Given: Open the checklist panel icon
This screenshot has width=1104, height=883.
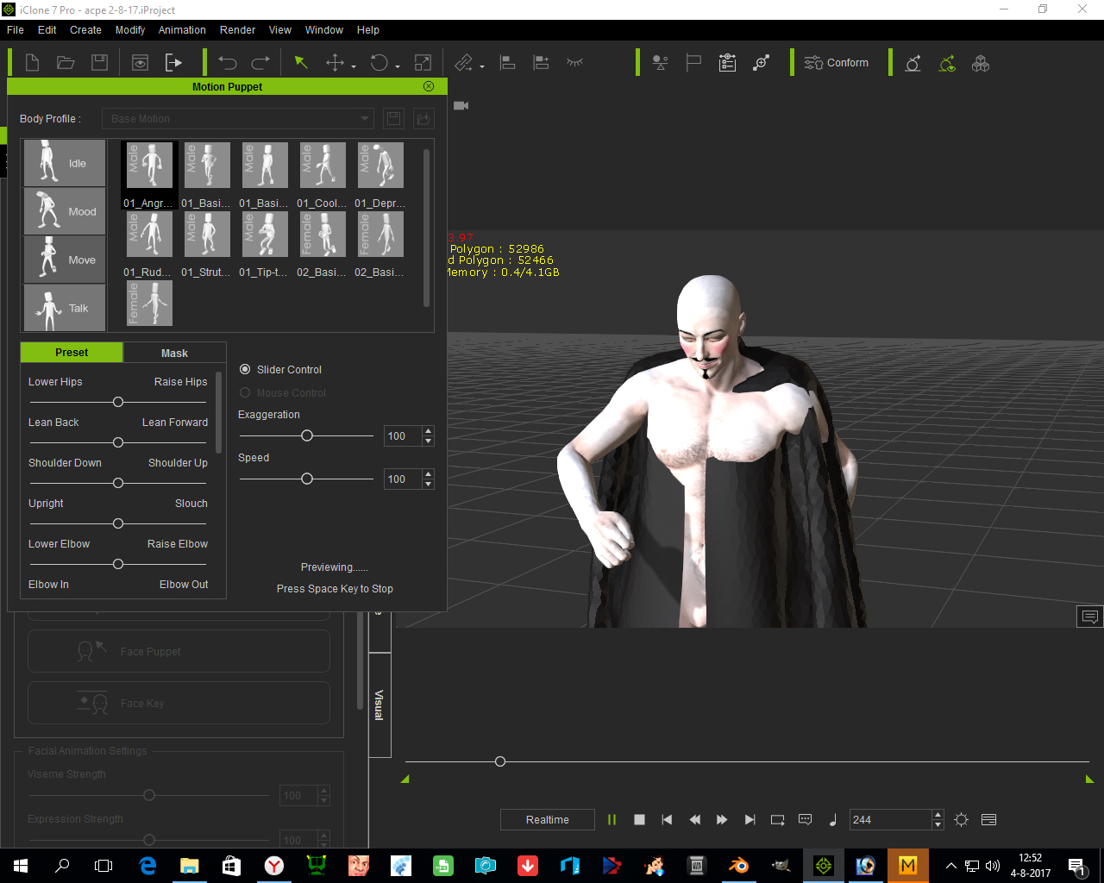Looking at the screenshot, I should [x=727, y=63].
